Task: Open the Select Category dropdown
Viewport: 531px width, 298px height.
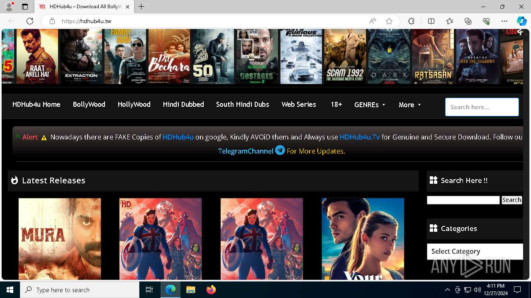Action: pyautogui.click(x=475, y=251)
